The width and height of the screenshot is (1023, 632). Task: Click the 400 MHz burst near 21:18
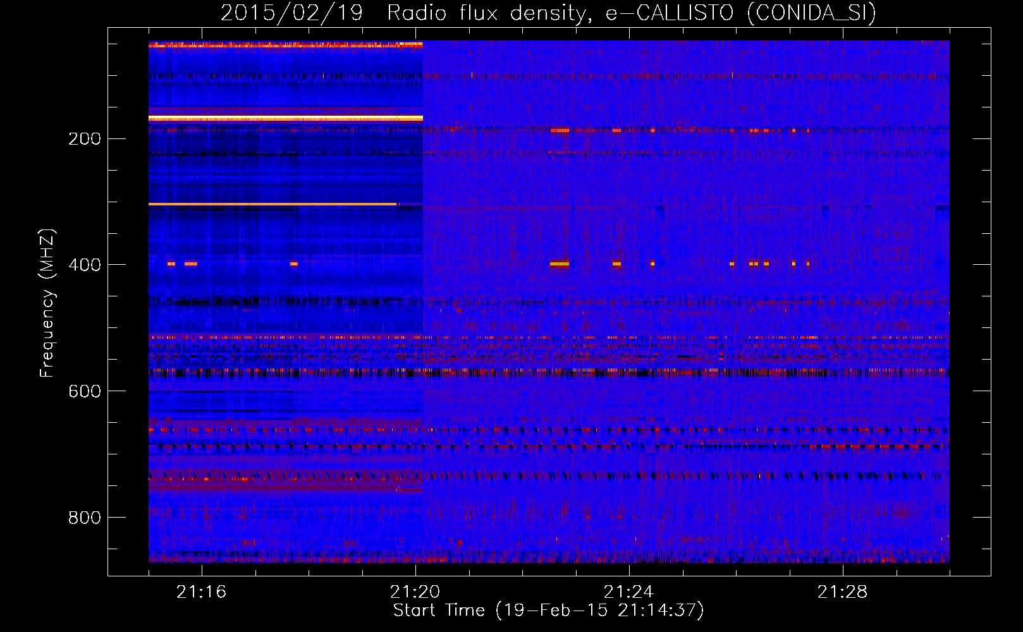point(294,264)
